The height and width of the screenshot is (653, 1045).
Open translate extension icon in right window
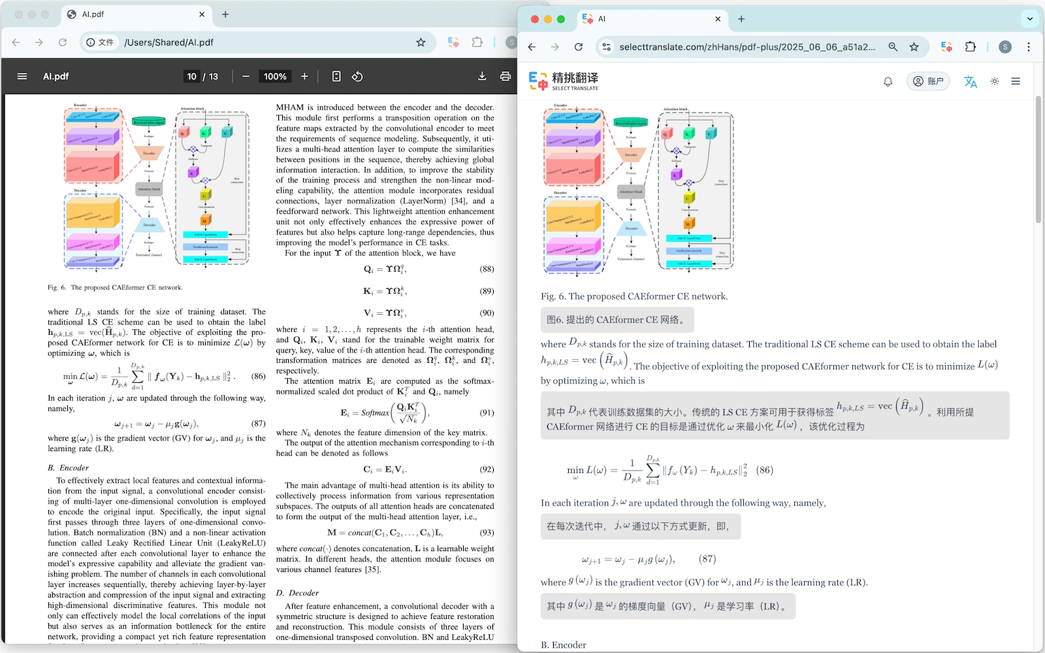coord(946,47)
